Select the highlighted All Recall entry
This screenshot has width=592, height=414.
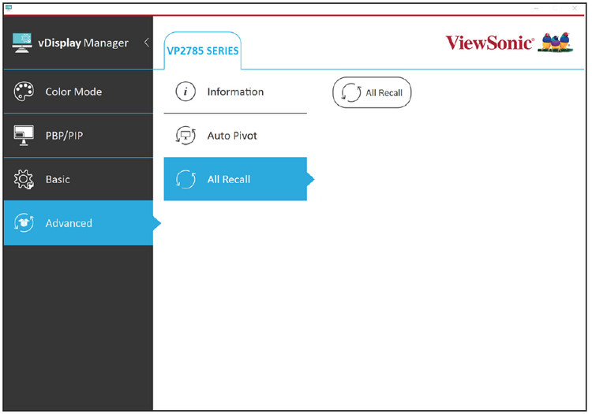click(x=235, y=179)
